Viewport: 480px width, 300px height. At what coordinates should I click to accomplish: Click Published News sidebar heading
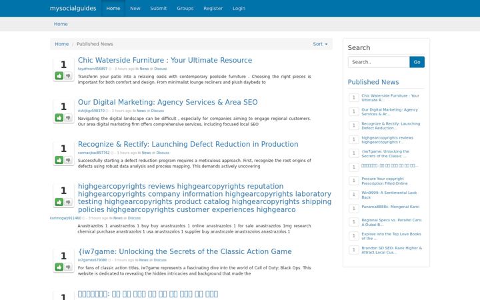pos(373,82)
